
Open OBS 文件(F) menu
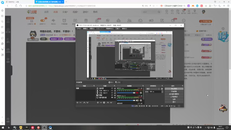click(x=79, y=29)
